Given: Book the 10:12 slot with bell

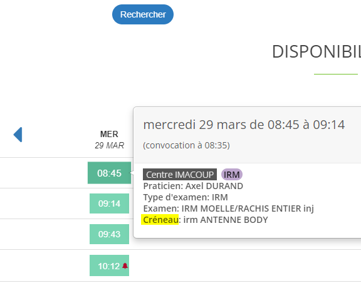Looking at the screenshot, I should (x=109, y=265).
